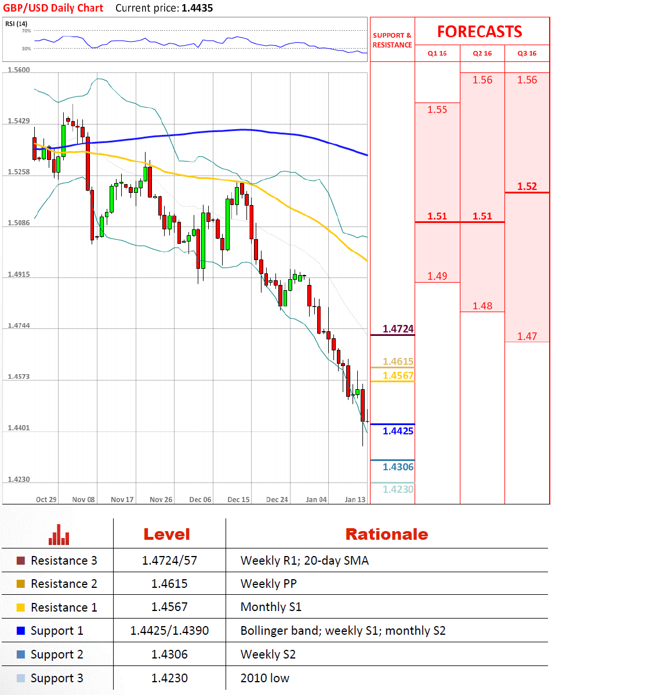This screenshot has width=668, height=695.
Task: Click the 'Monthly S1' rationale cell
Action: click(x=271, y=608)
